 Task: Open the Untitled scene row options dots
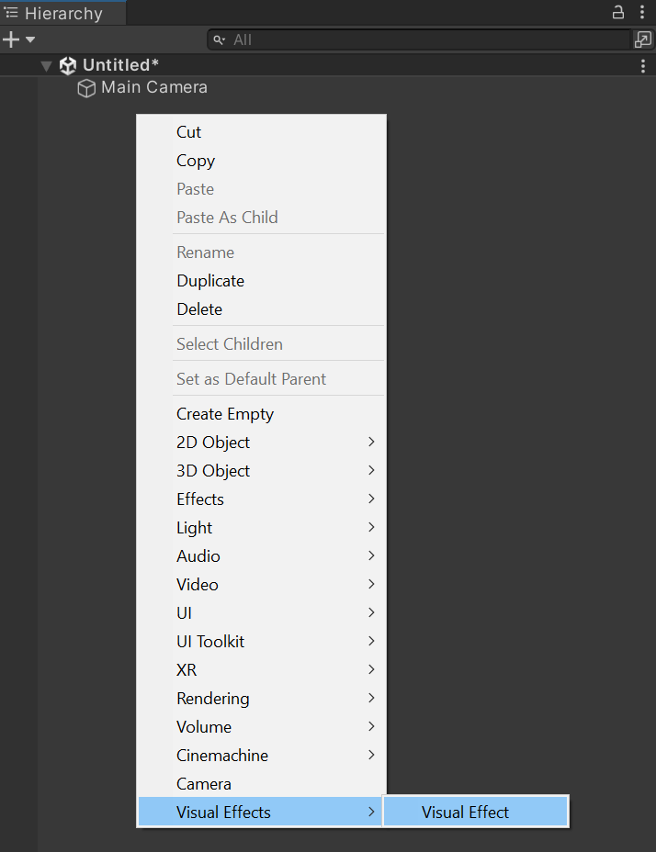click(643, 66)
